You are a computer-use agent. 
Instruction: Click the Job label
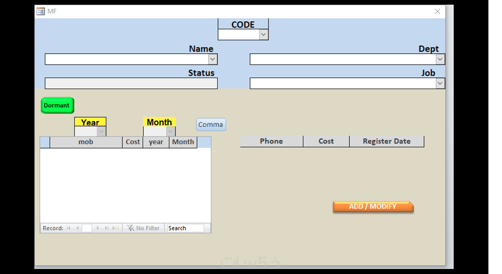pyautogui.click(x=428, y=73)
